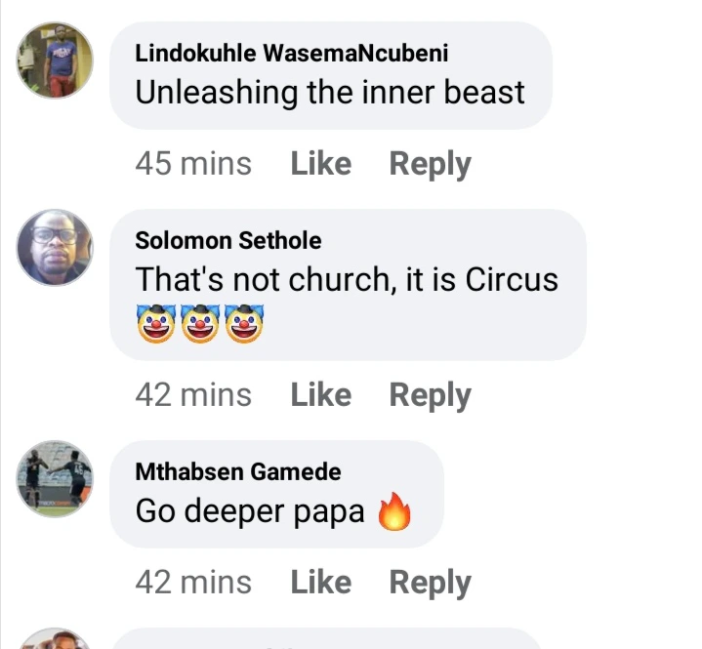The height and width of the screenshot is (649, 702).
Task: Select the "Unleashing the inner beast" comment text
Action: pyautogui.click(x=329, y=93)
